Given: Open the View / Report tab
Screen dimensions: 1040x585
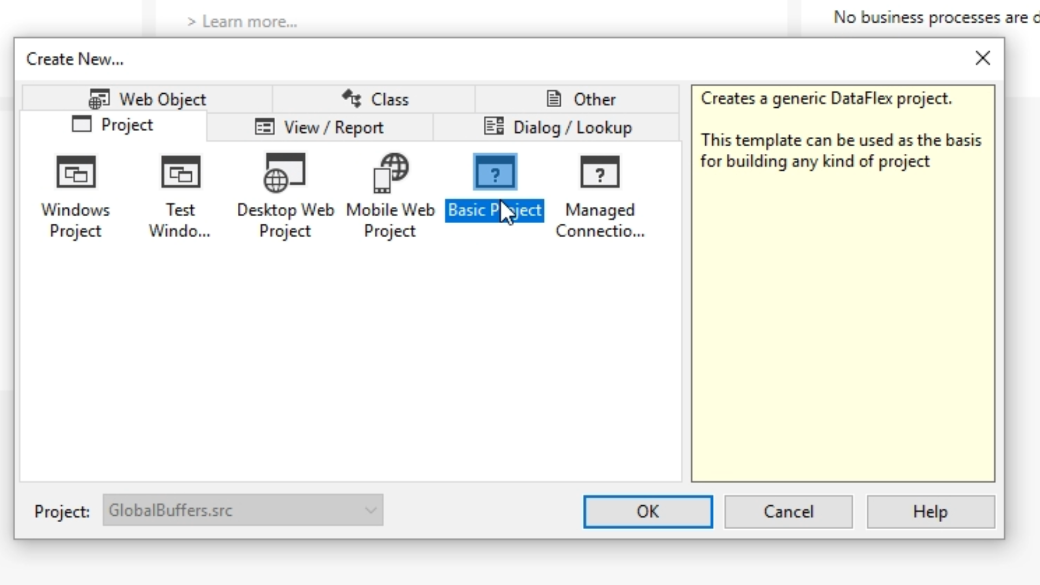Looking at the screenshot, I should [319, 127].
